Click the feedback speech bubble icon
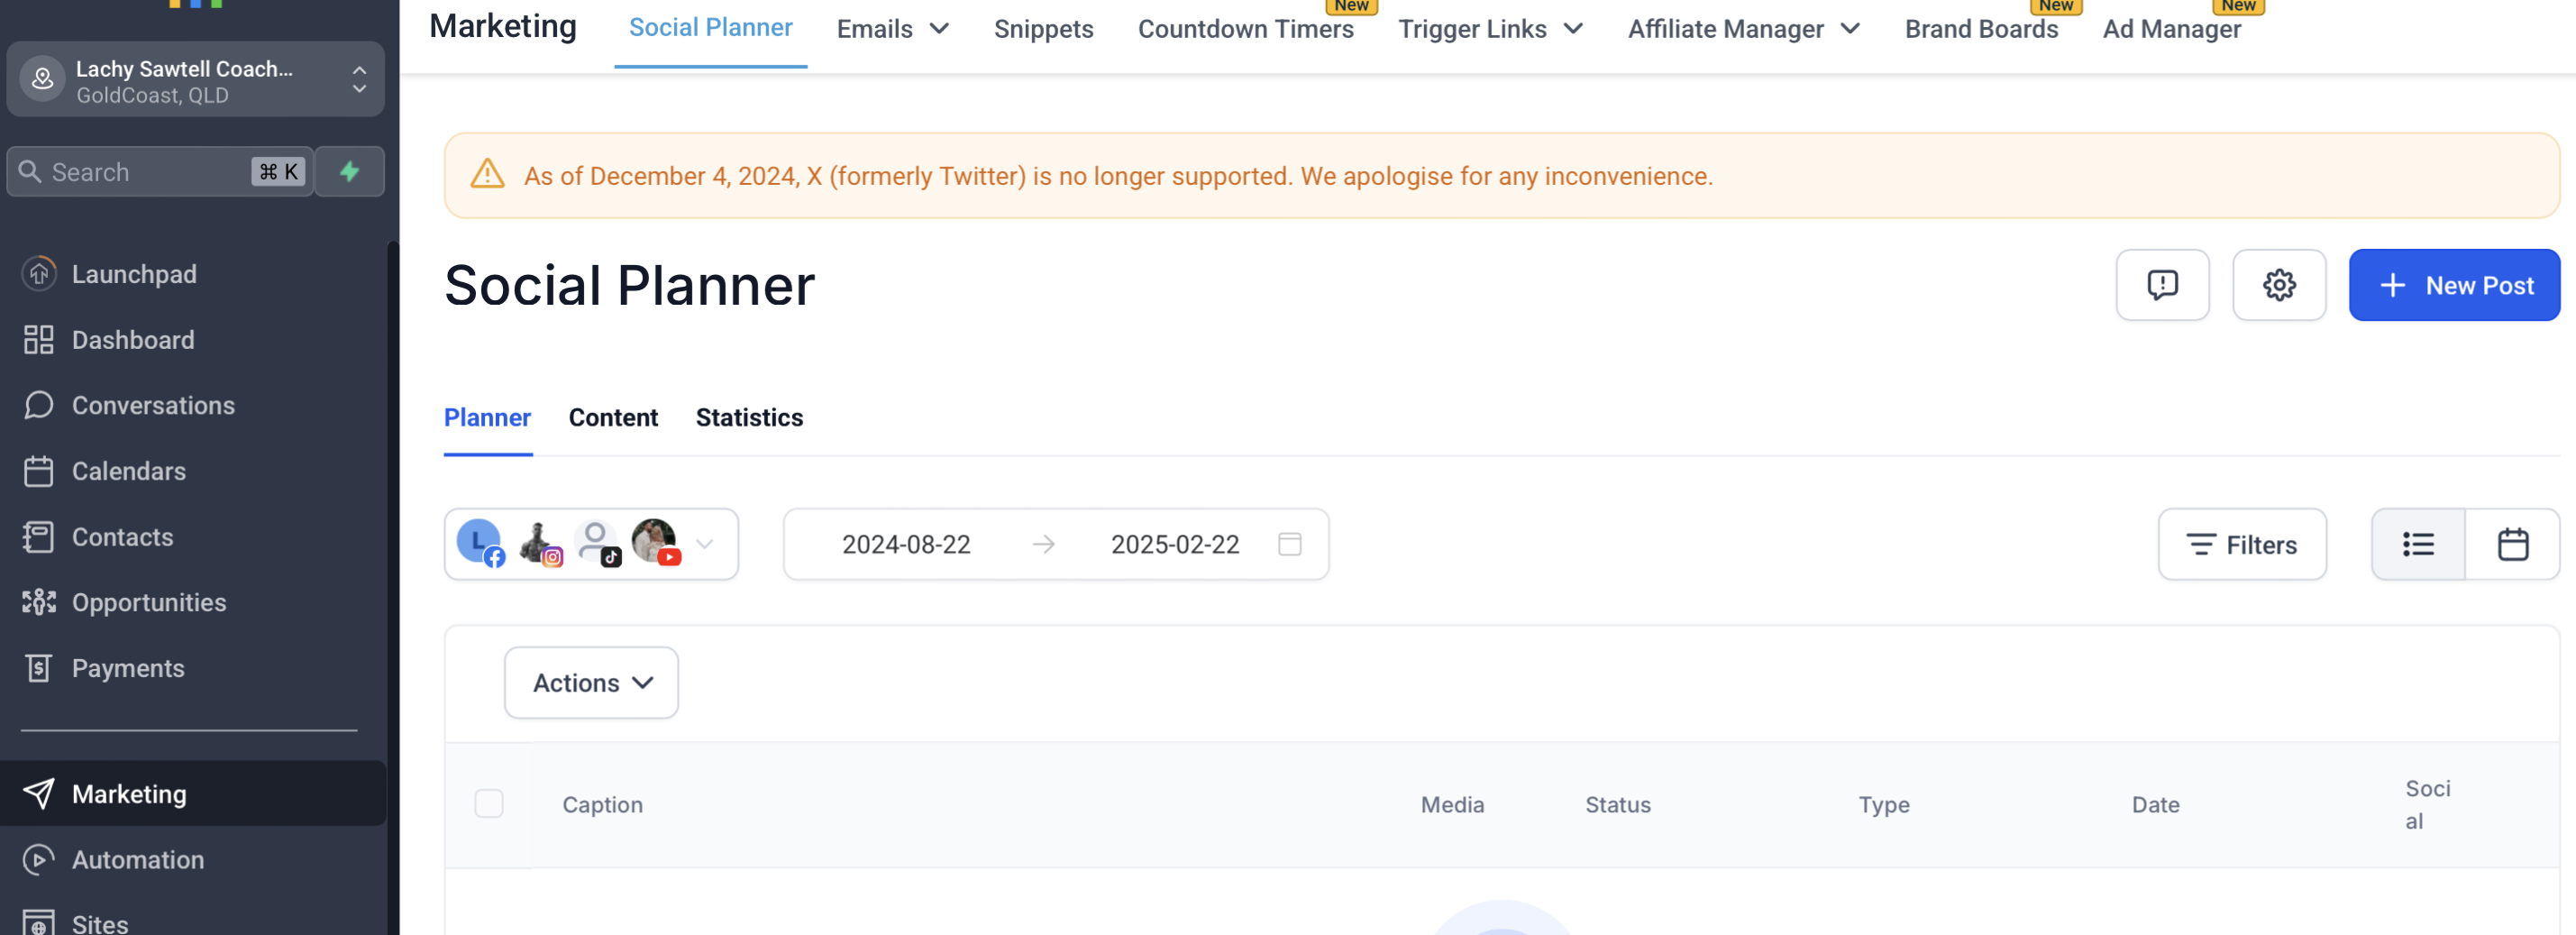Image resolution: width=2576 pixels, height=935 pixels. [2162, 285]
